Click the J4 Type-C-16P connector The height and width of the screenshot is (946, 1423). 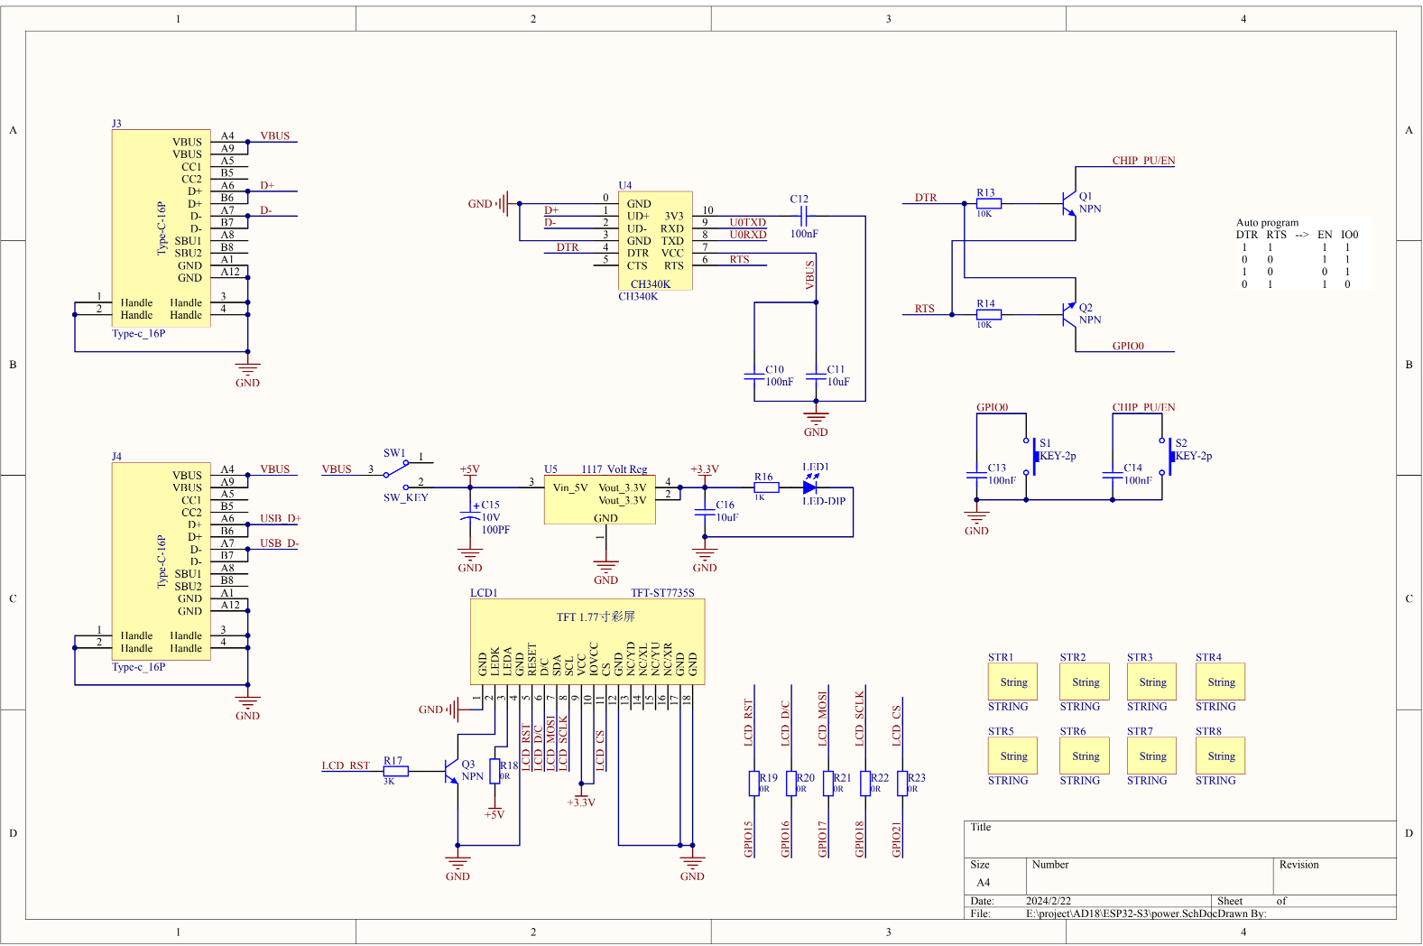tap(162, 561)
